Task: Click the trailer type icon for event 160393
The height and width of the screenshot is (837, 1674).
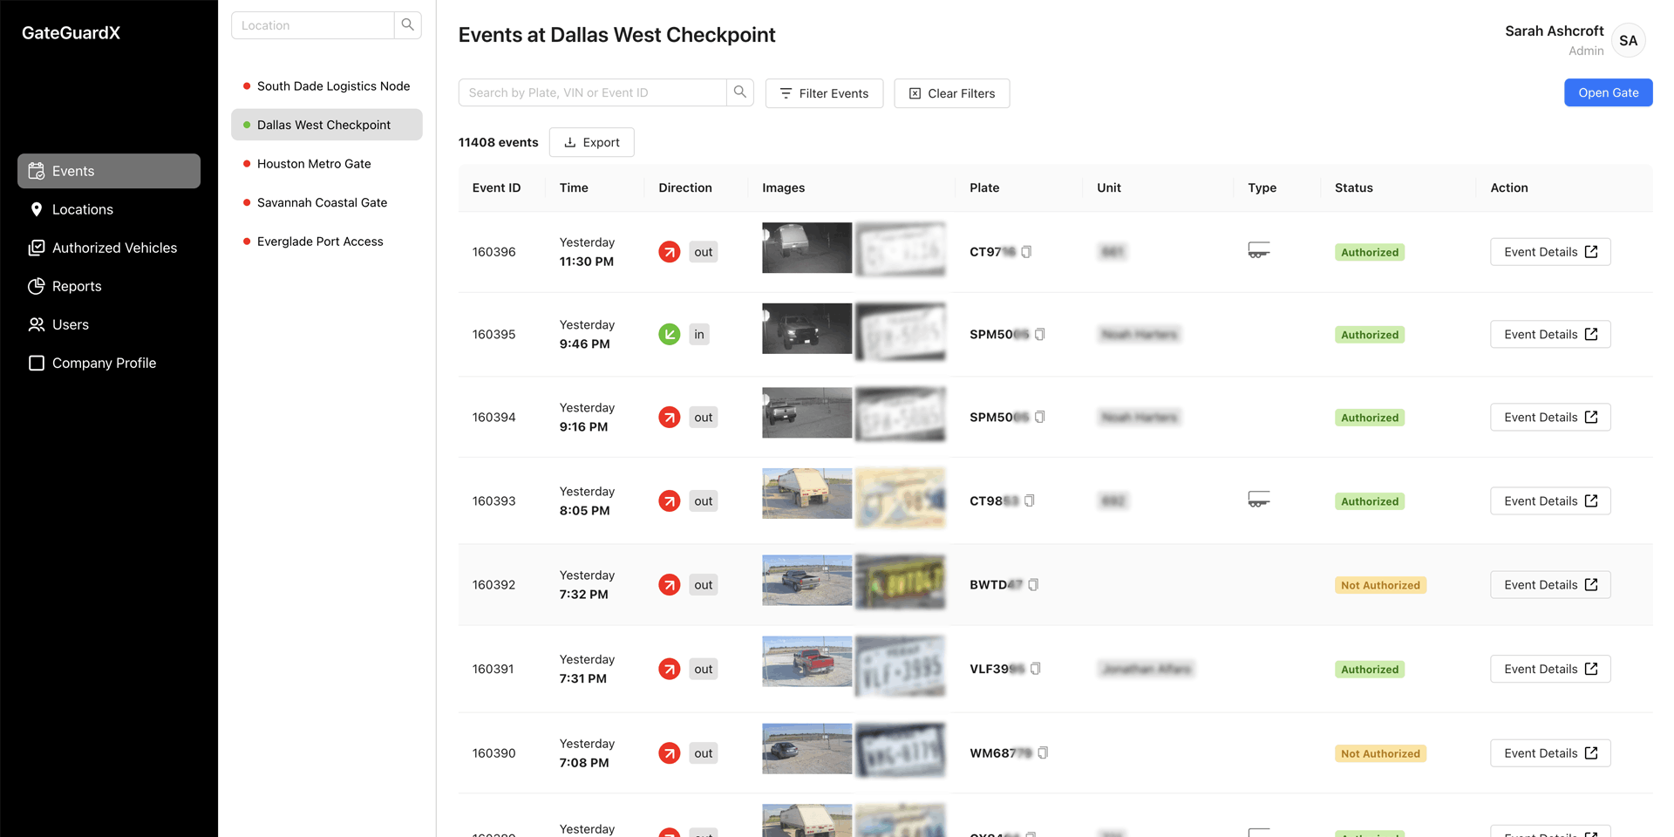Action: [1258, 500]
